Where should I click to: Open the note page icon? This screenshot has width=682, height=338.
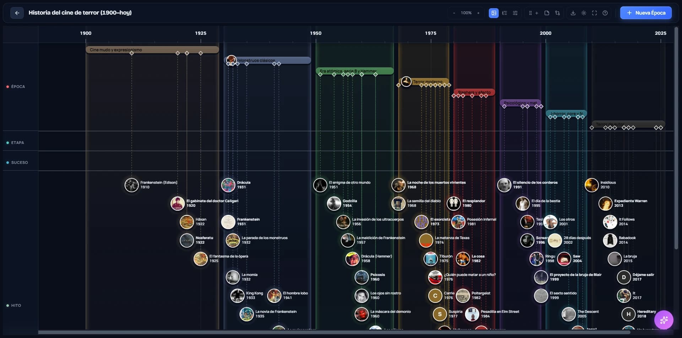click(547, 13)
